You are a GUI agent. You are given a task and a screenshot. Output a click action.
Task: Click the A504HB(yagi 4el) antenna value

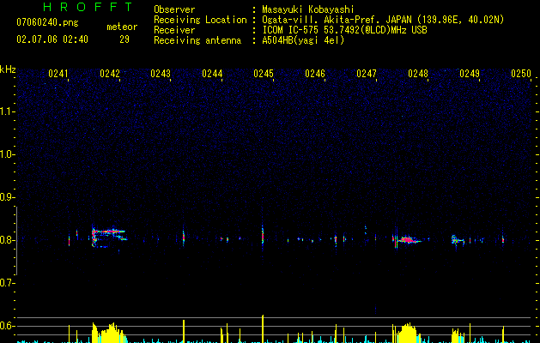tap(303, 40)
